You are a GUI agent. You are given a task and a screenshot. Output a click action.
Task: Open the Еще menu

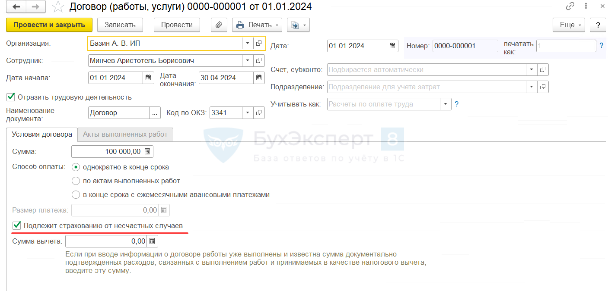[x=569, y=25]
